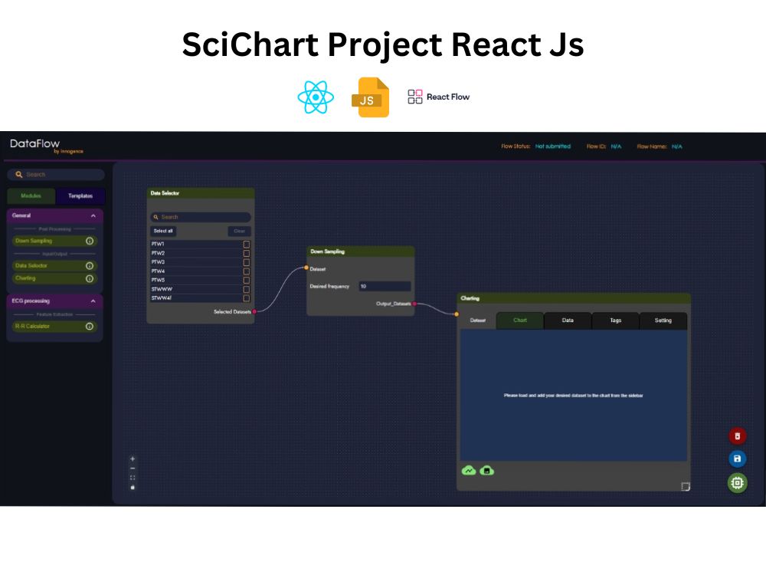Collapse the General section chevron
The image size is (766, 575).
[93, 215]
